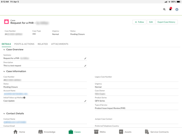Click 'Product Issue Impact Review (PIIR)' value

110,108
